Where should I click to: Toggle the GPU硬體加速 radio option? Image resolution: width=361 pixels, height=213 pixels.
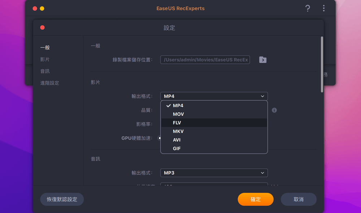click(x=159, y=138)
